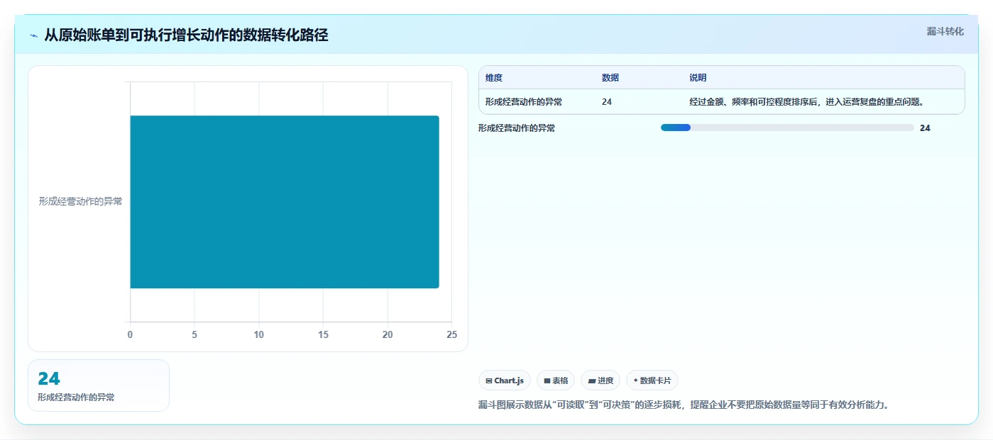This screenshot has width=993, height=440.
Task: Click the x-axis tick label 20
Action: click(388, 334)
